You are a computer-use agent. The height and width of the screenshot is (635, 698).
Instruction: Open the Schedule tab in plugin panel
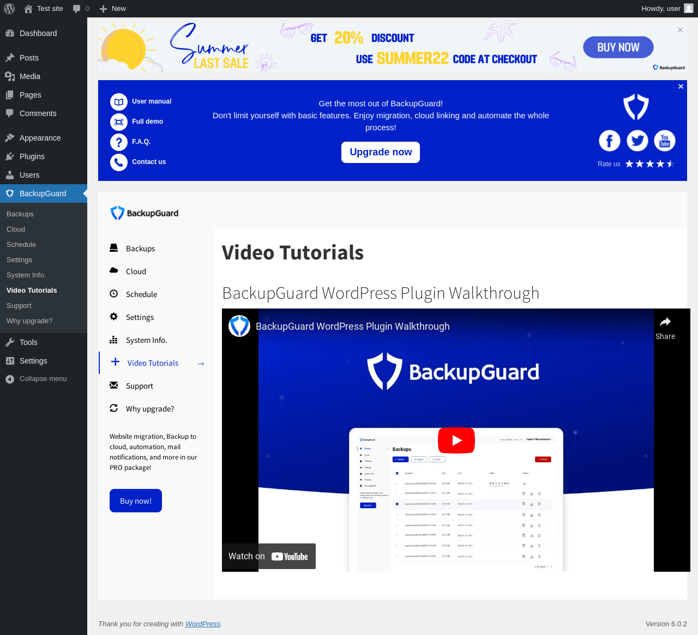pos(156,294)
